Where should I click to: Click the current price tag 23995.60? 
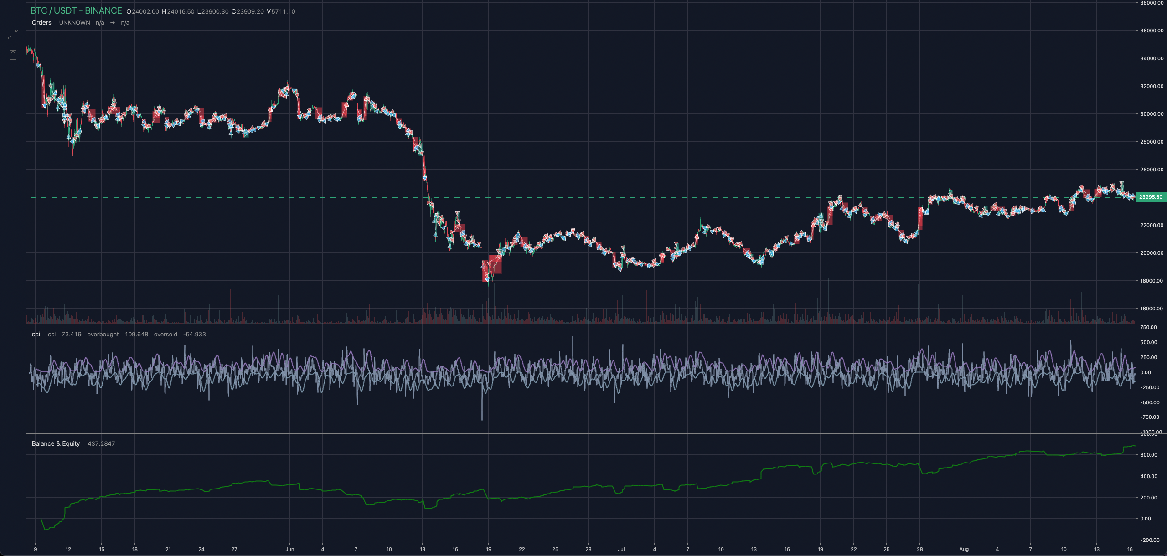point(1150,197)
